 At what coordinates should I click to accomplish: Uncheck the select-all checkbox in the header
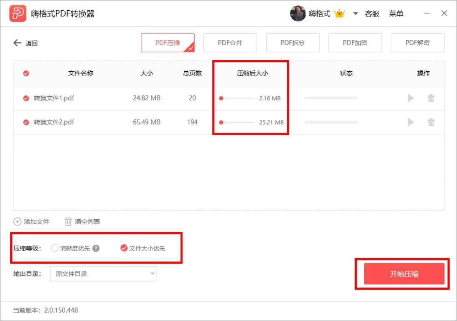pos(26,73)
